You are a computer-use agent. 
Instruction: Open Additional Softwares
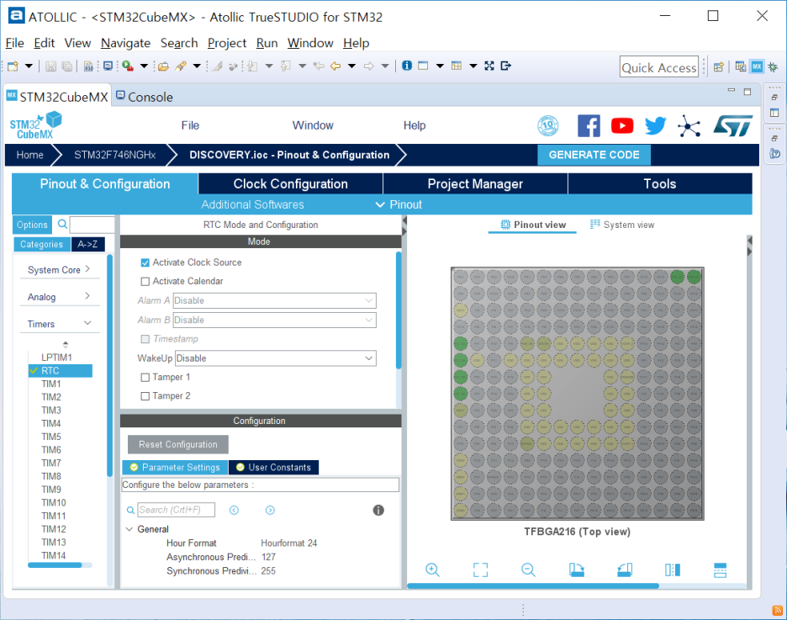point(252,204)
